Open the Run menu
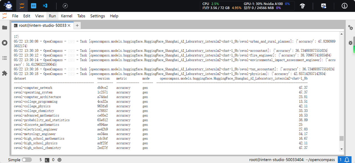The height and width of the screenshot is (163, 355). 52,16
